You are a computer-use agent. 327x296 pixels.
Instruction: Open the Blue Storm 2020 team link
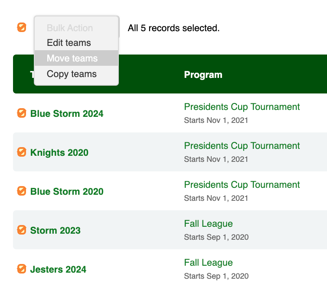(67, 192)
